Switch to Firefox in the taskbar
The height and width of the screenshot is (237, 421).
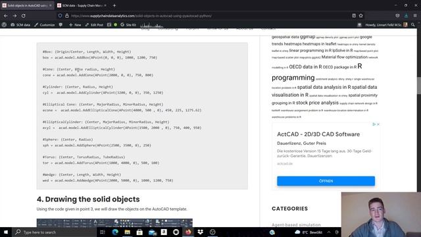188,232
